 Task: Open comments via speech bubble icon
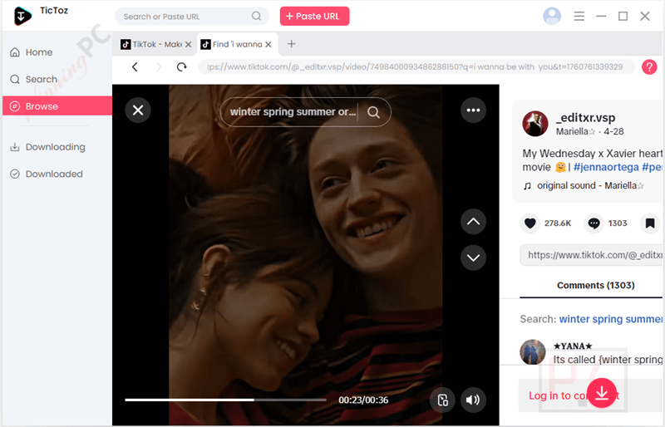pyautogui.click(x=594, y=223)
